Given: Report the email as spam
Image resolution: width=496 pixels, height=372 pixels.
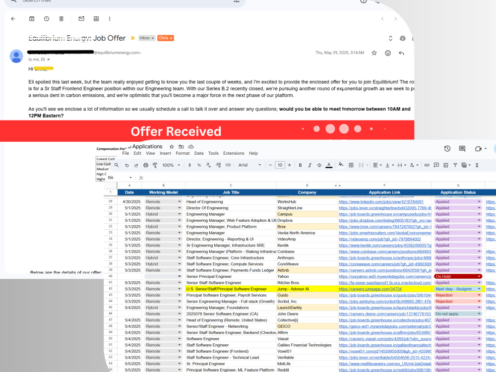Looking at the screenshot, I should 47,19.
